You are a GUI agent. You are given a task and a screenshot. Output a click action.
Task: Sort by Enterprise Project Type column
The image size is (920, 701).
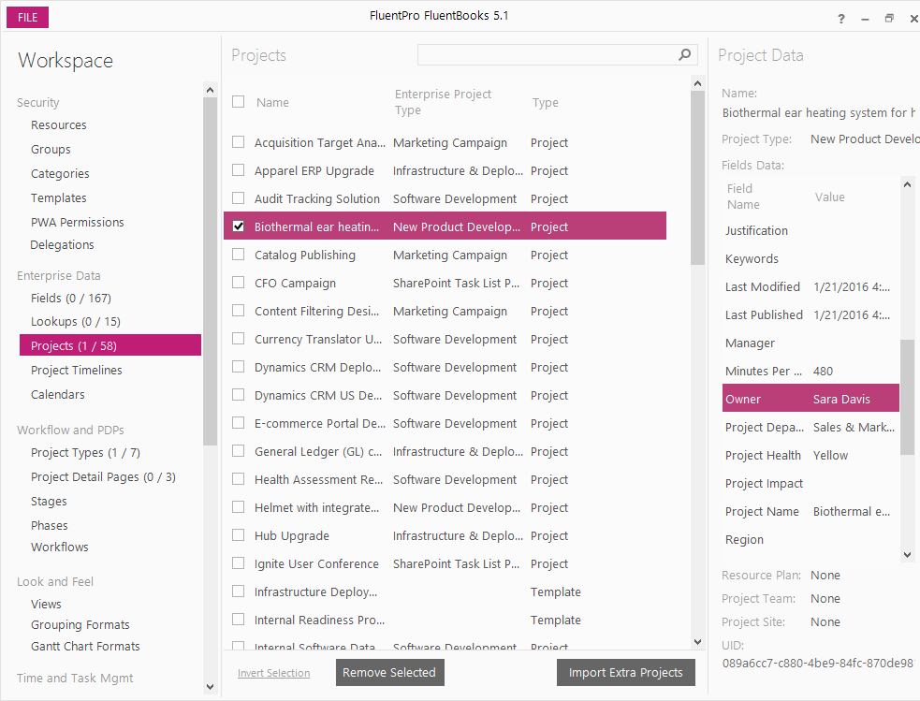pos(443,102)
